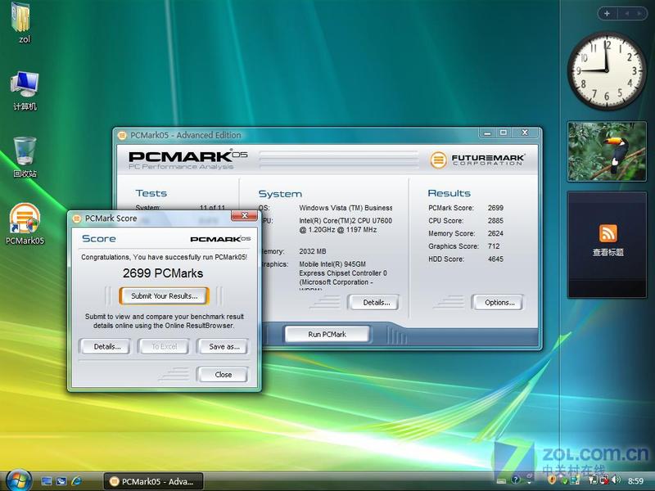Open the volume speaker tray icon
This screenshot has height=491, width=655.
617,480
